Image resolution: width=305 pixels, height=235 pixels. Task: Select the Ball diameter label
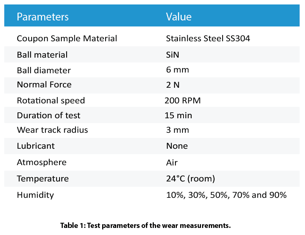click(x=44, y=71)
